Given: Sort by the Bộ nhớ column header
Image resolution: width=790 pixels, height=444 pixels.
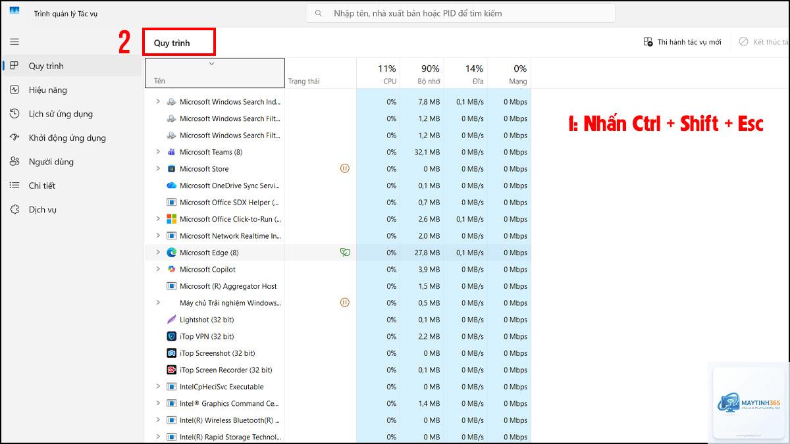Looking at the screenshot, I should (422, 73).
